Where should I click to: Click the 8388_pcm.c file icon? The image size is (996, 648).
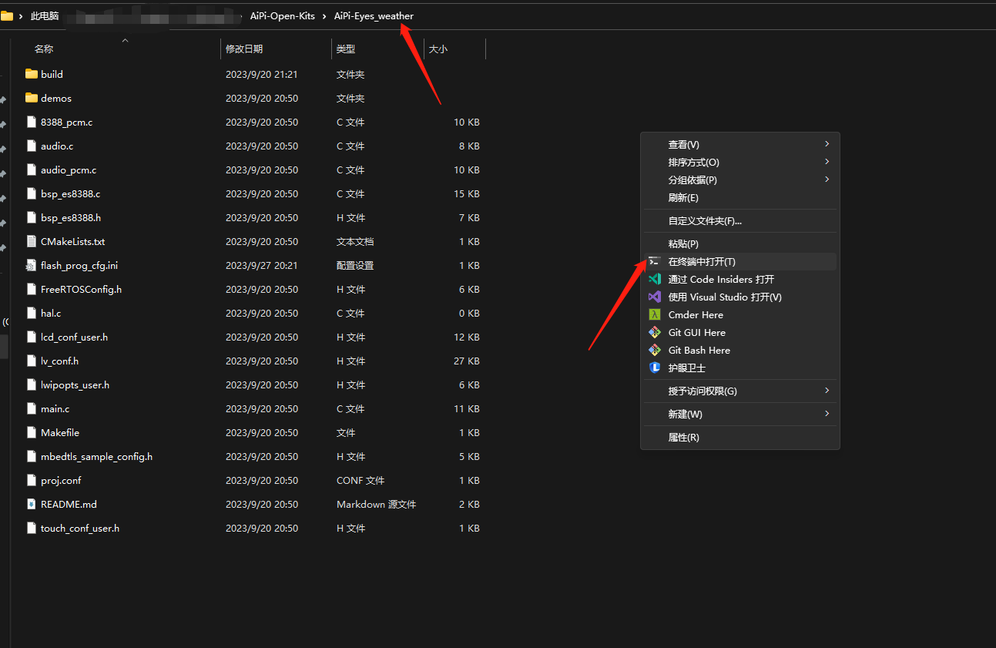pos(32,122)
